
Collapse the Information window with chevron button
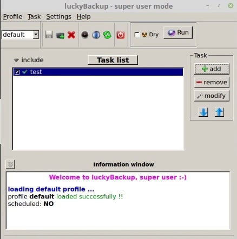coord(10,164)
